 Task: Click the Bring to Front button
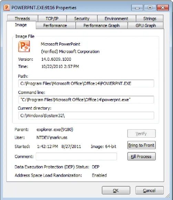point(141,145)
